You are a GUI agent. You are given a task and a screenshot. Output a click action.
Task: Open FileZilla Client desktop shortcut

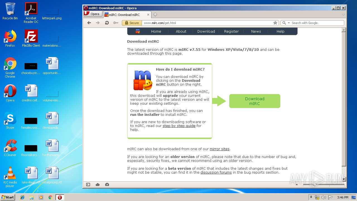coord(31,39)
